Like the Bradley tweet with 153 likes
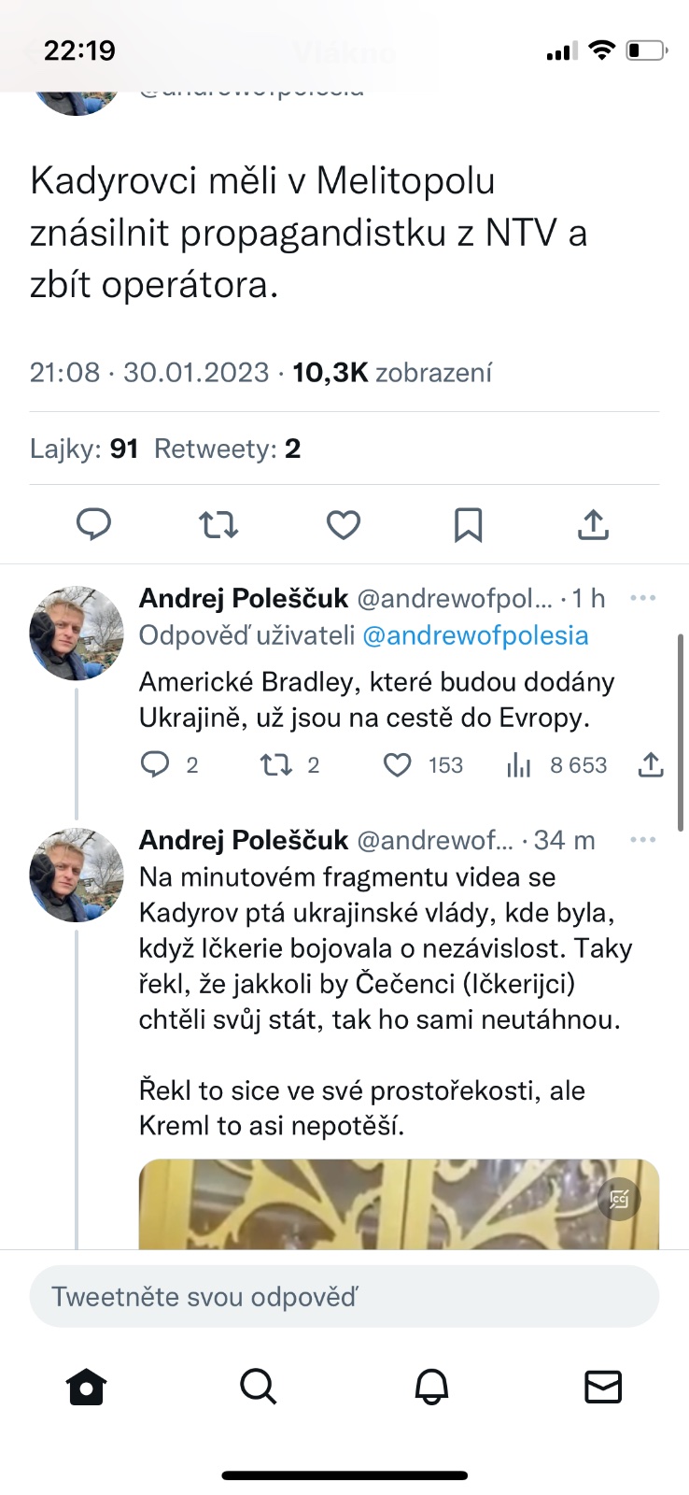The width and height of the screenshot is (689, 1495). pos(399,765)
